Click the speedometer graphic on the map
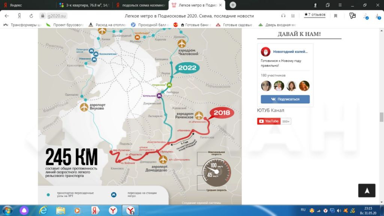Screen dimensions: 384x216 pyautogui.click(x=216, y=172)
